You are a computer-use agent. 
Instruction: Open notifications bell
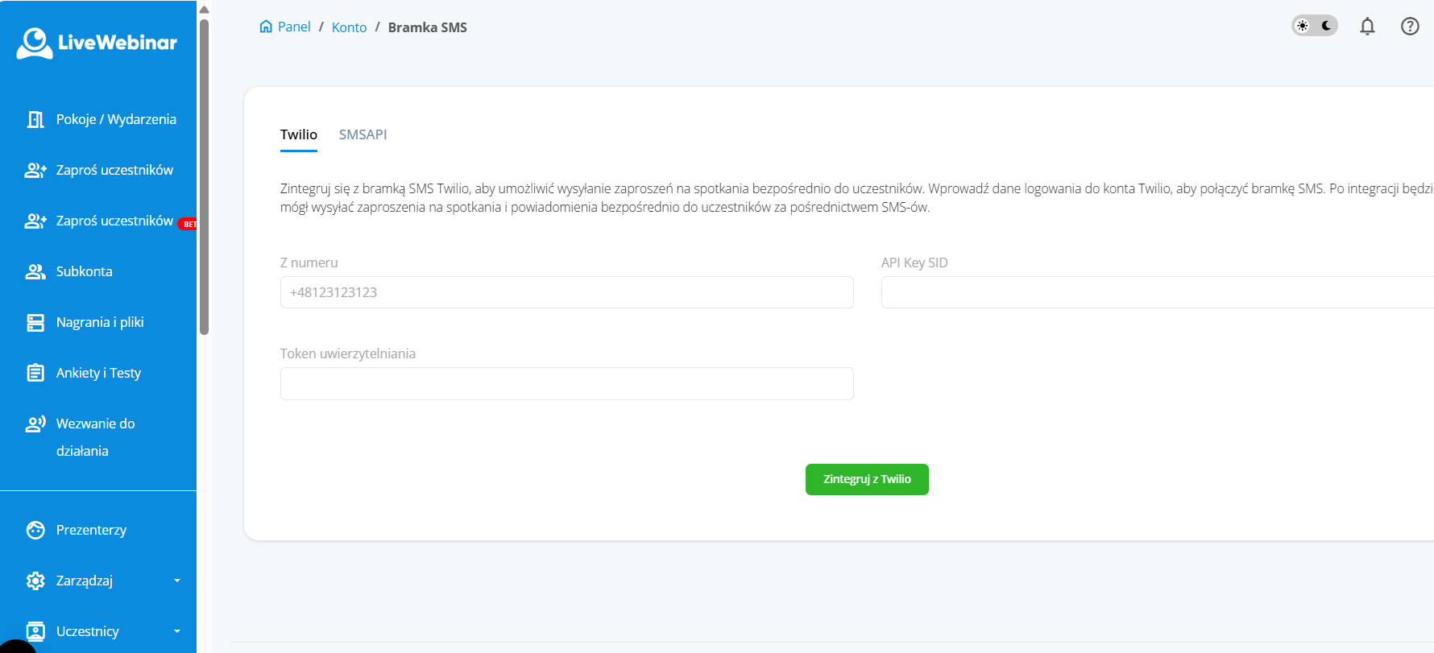click(1367, 27)
